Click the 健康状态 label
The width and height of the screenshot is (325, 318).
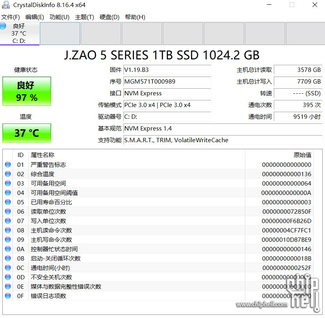(x=26, y=70)
